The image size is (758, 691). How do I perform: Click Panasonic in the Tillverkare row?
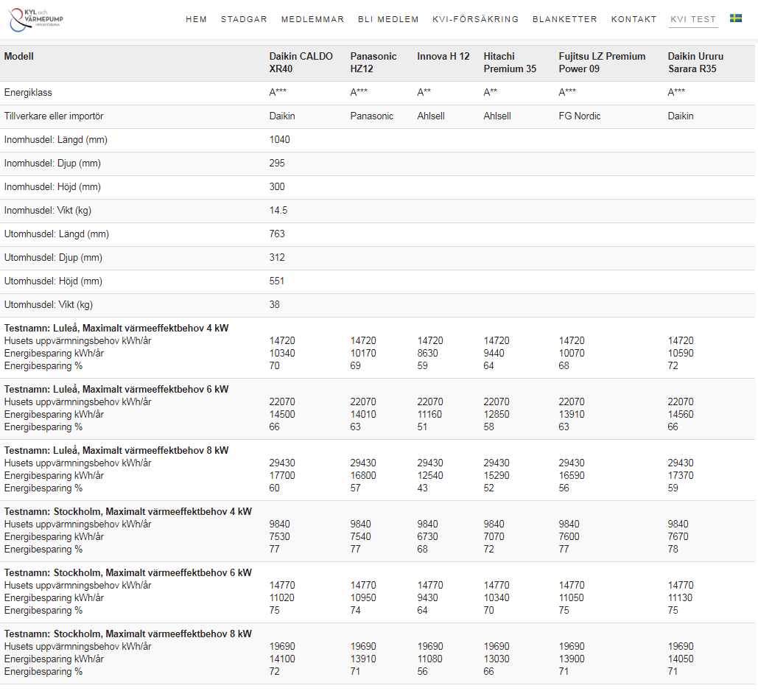tap(371, 116)
